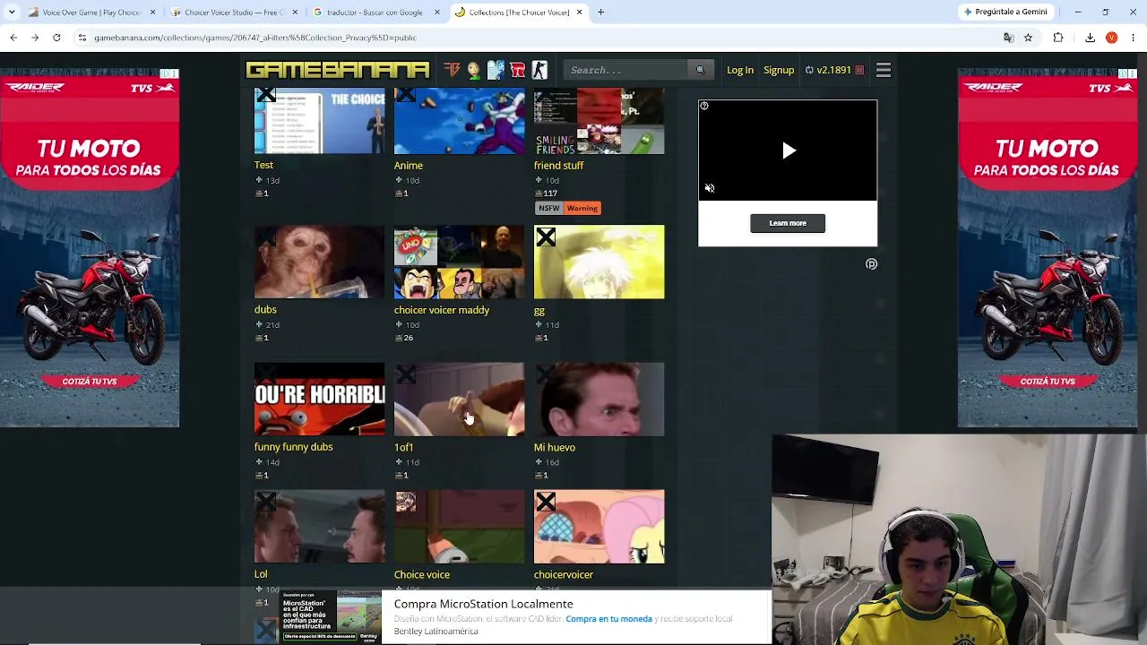1147x645 pixels.
Task: Click the monkey thumbnail for dubs
Action: (x=320, y=262)
